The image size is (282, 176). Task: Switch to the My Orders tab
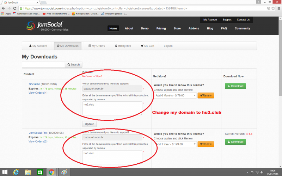(x=97, y=46)
